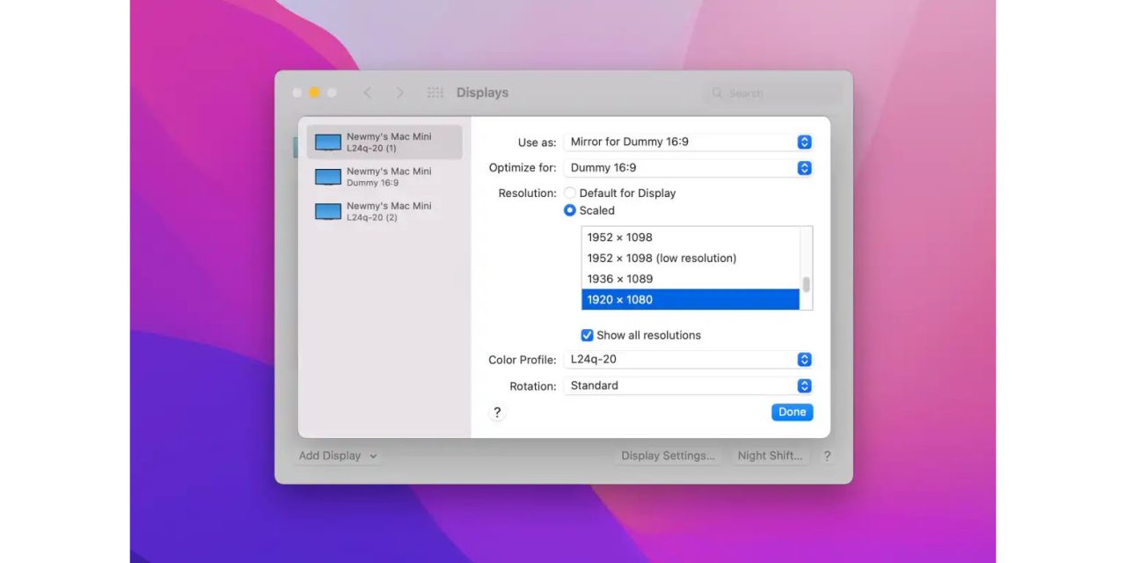Click the L24q-20 (2) display monitor icon
The image size is (1126, 563).
tap(328, 211)
